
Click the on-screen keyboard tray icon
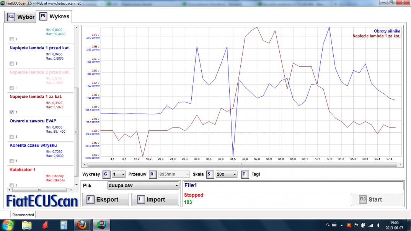pos(334,225)
